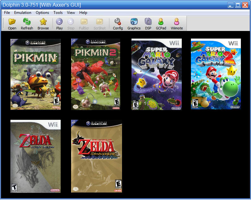The image size is (251, 202).
Task: Click the Browse star icon
Action: [x=43, y=24]
